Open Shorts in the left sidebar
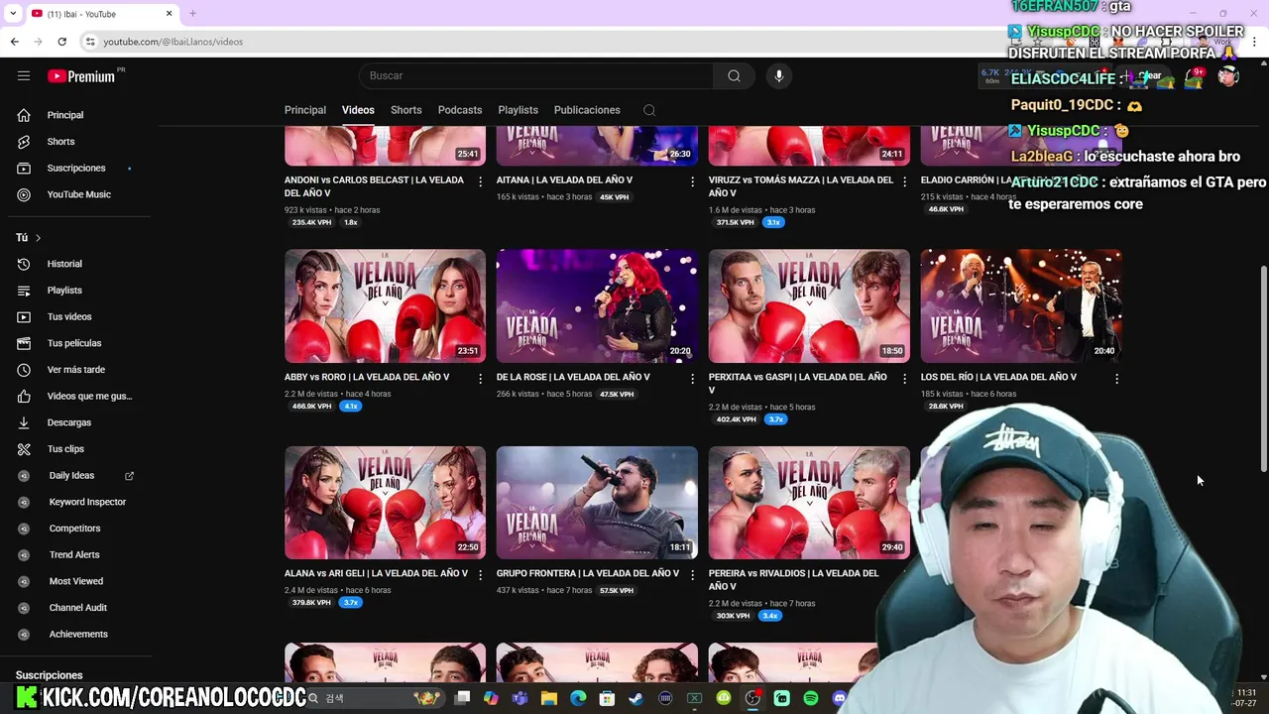The width and height of the screenshot is (1269, 714). tap(60, 142)
